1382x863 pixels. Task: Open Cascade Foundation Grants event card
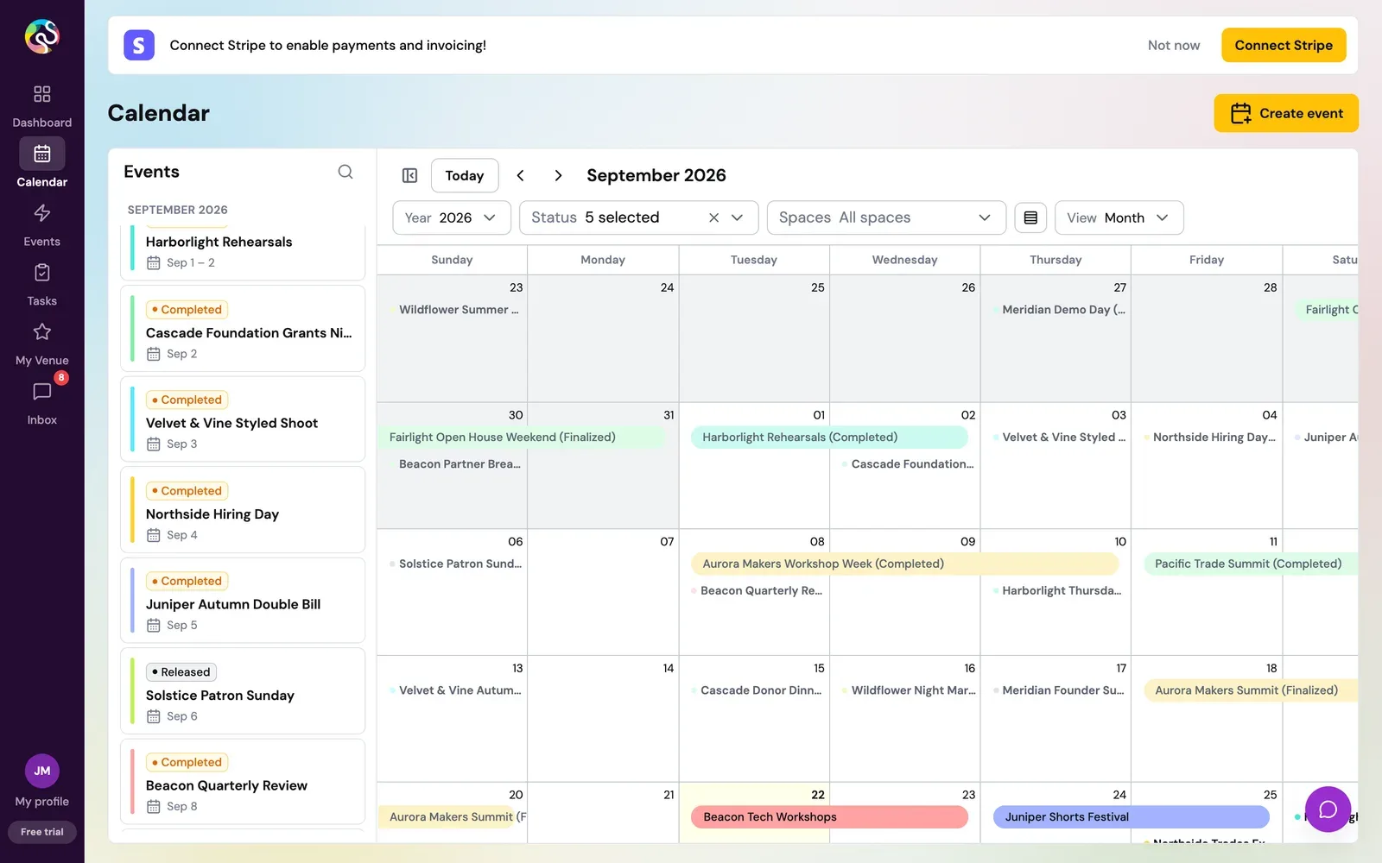(x=243, y=329)
